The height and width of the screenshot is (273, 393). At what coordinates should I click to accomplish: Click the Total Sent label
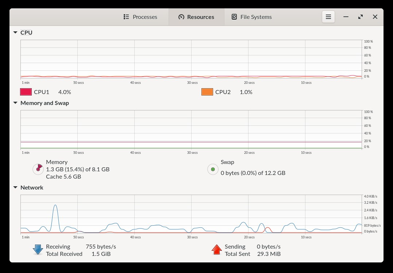tap(237, 254)
